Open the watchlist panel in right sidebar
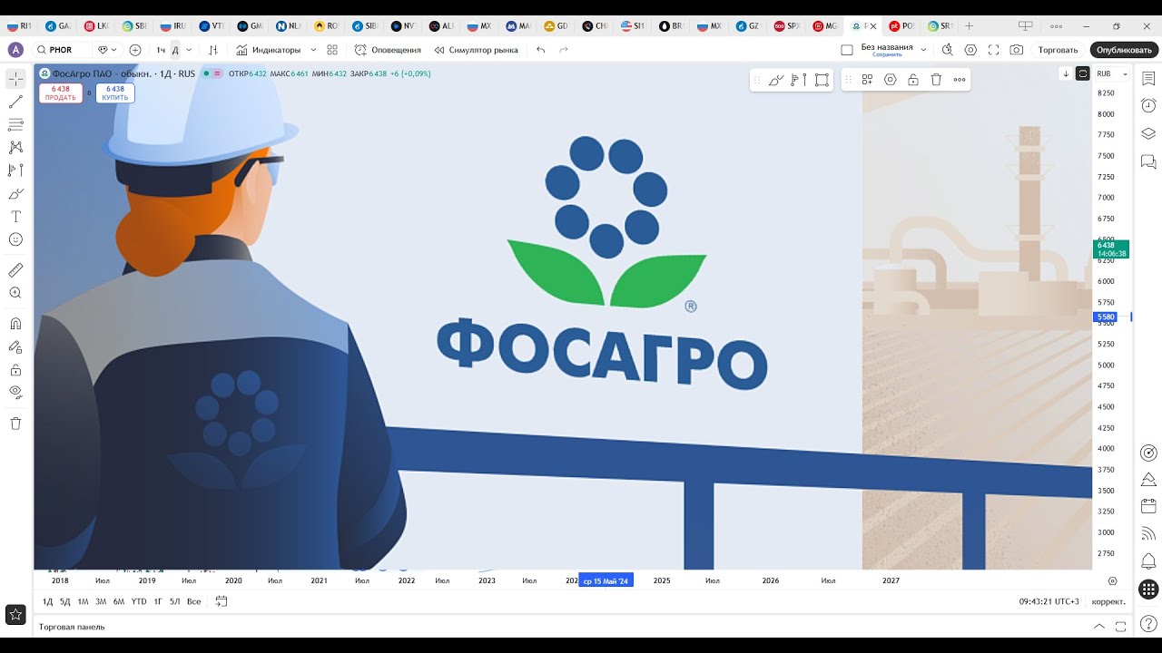 point(1148,79)
